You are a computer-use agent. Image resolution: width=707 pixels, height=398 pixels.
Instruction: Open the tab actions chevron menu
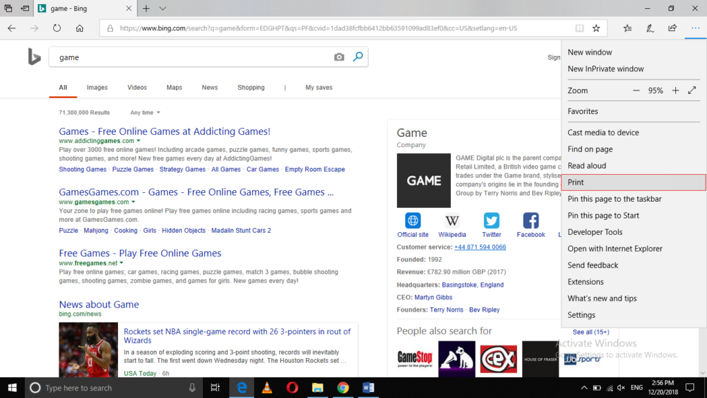(163, 8)
